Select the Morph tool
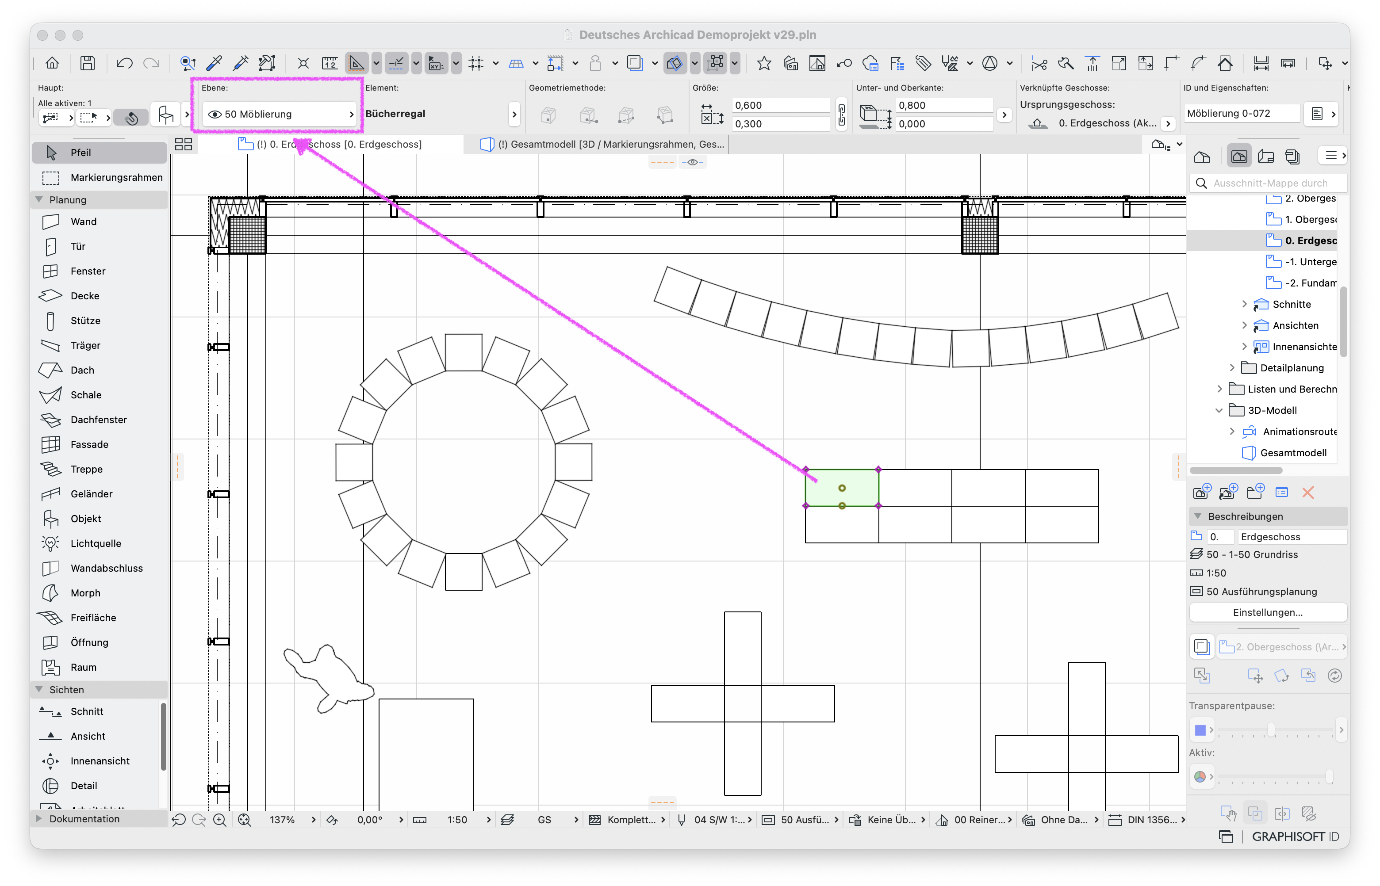The image size is (1380, 886). (x=99, y=592)
